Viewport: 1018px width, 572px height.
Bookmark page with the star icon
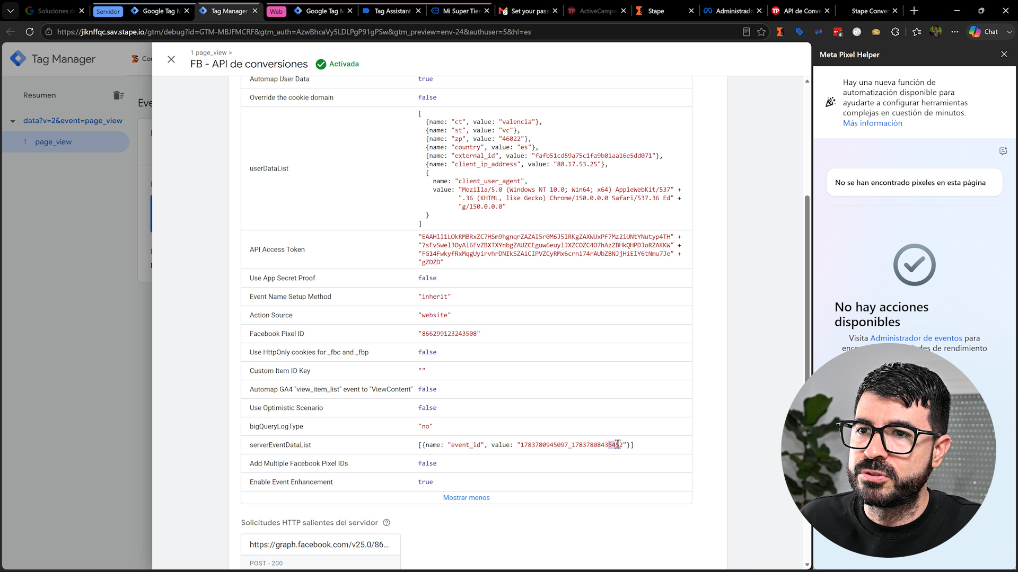(x=761, y=32)
